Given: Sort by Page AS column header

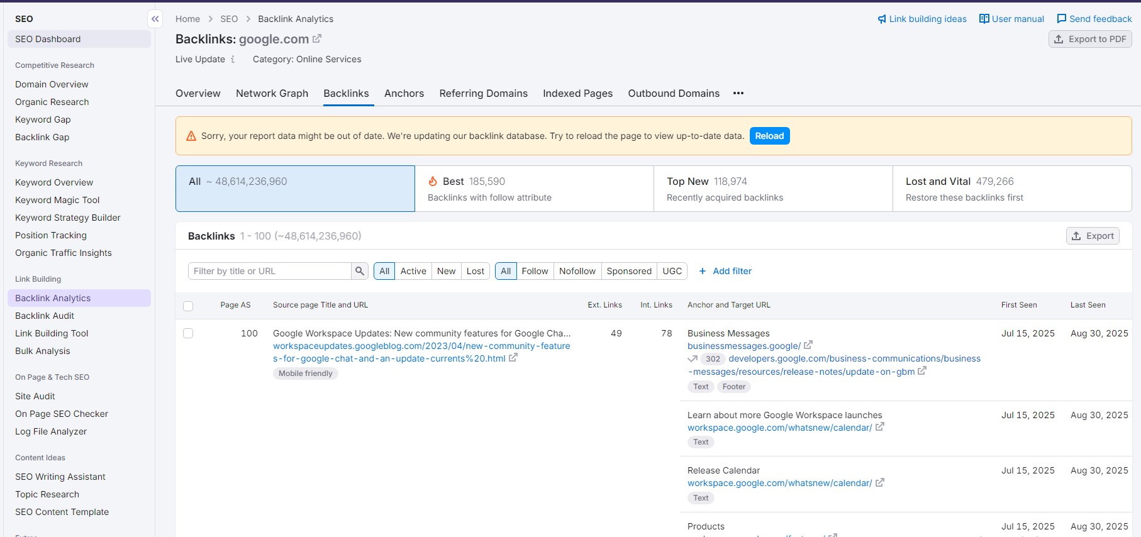Looking at the screenshot, I should point(235,305).
